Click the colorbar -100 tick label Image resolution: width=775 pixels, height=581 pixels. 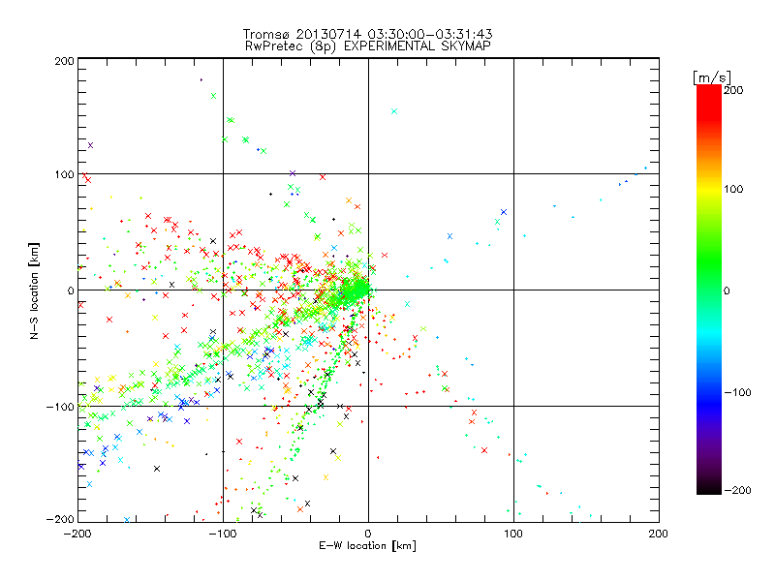pyautogui.click(x=737, y=392)
